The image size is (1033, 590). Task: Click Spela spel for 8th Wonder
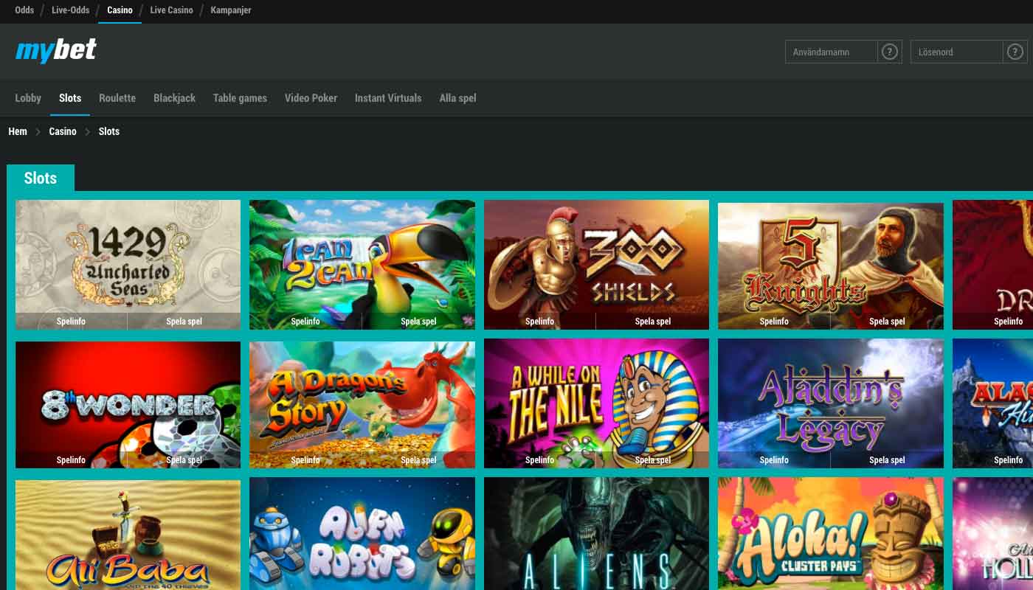184,459
